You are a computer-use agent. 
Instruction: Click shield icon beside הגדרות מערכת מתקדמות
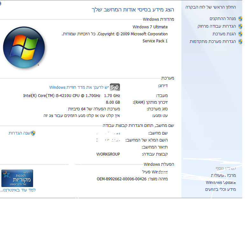240,42
